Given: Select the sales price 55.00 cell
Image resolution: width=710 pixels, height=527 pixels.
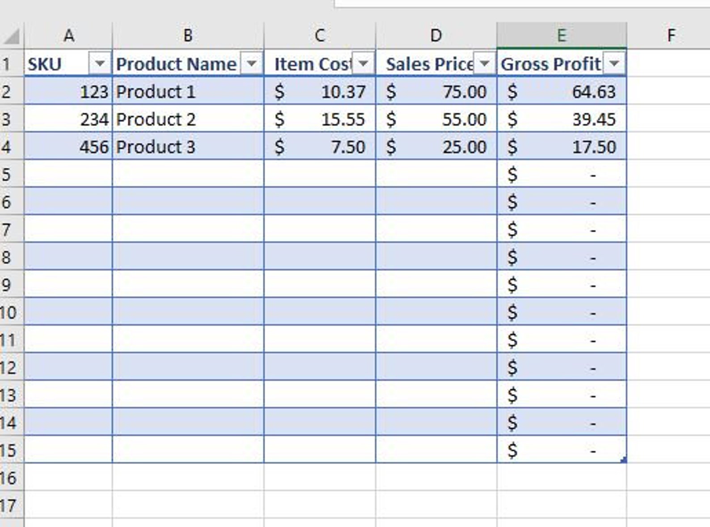Looking at the screenshot, I should point(436,119).
